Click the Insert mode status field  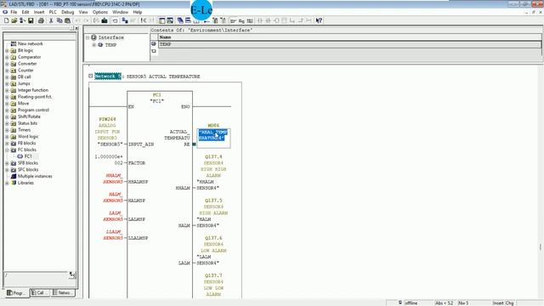click(x=498, y=303)
